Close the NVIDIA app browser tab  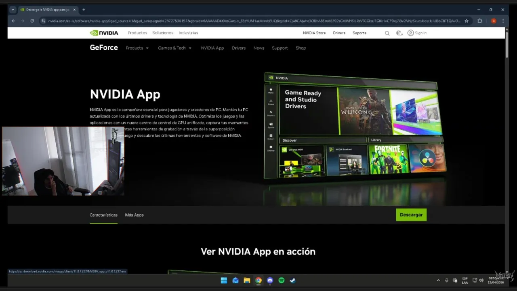pos(74,10)
